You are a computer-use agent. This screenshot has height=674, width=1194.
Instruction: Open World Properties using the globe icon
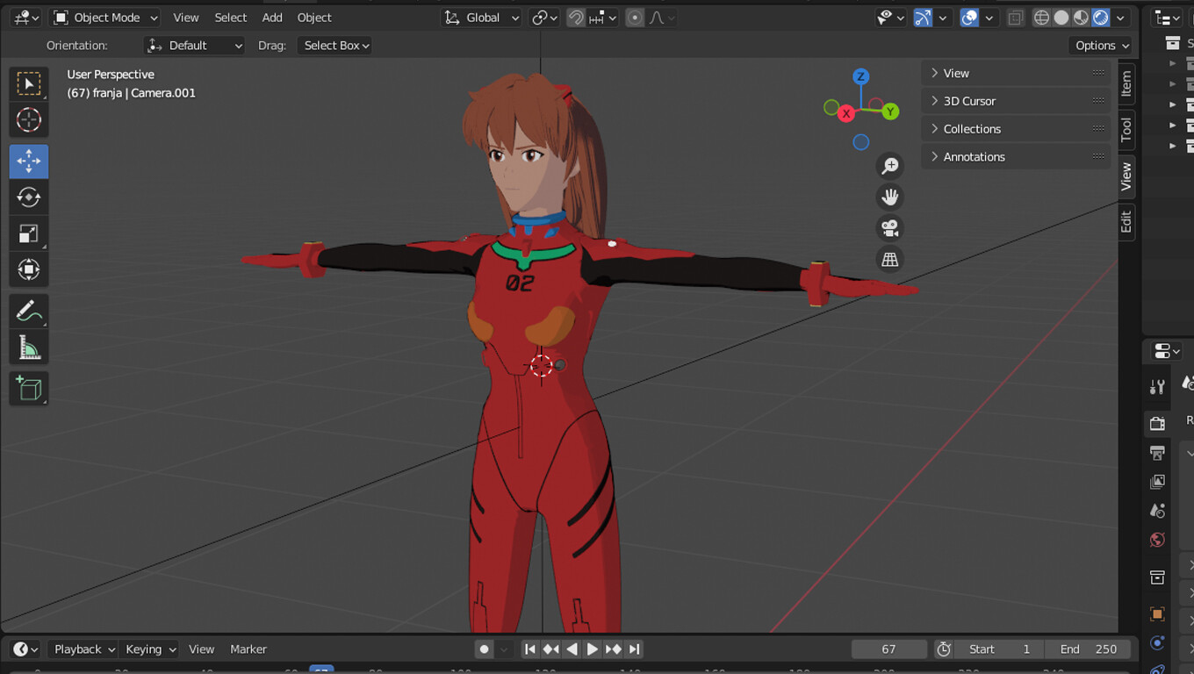(1156, 539)
